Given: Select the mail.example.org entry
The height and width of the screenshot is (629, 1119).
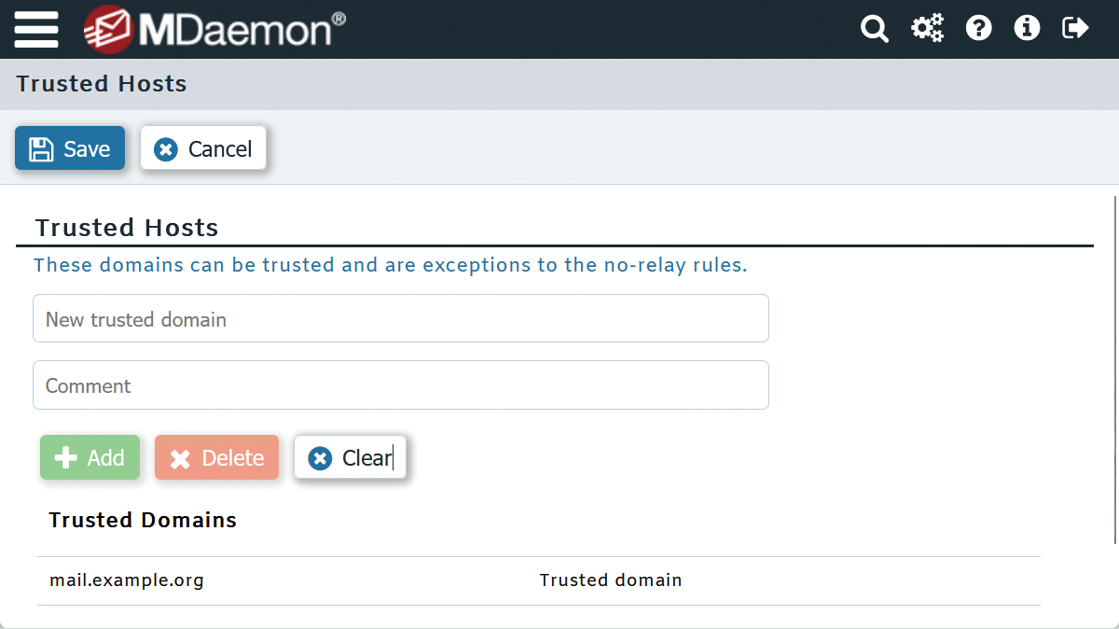Looking at the screenshot, I should pos(127,579).
